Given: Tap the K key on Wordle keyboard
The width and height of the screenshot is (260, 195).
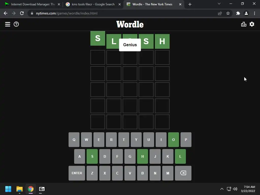Looking at the screenshot, I should pos(168,156).
